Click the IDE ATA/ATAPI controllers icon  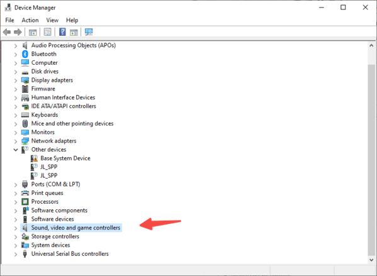click(25, 106)
